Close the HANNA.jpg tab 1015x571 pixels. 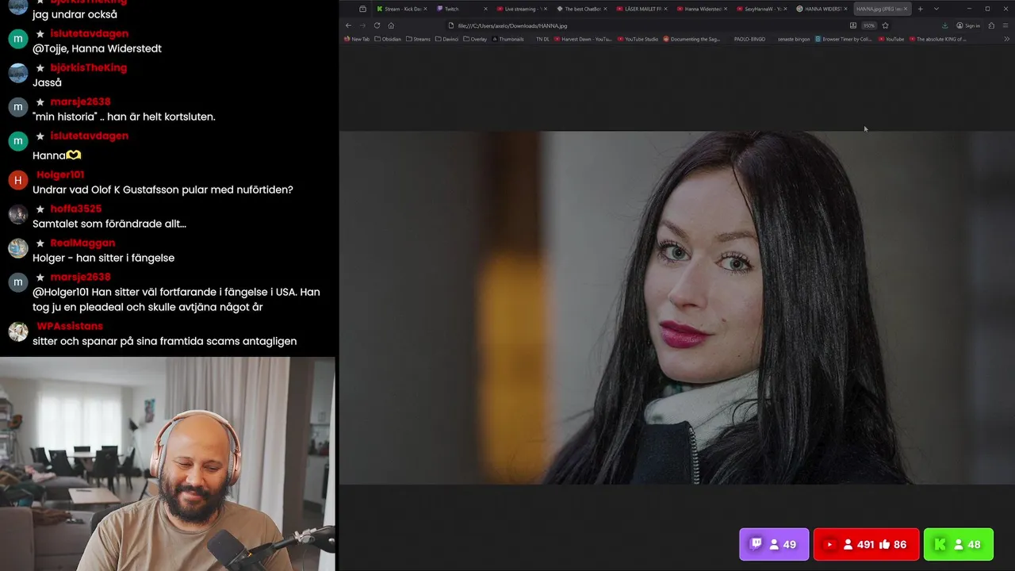pyautogui.click(x=906, y=9)
